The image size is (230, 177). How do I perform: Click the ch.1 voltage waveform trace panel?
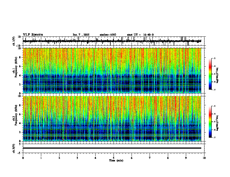pos(114,41)
